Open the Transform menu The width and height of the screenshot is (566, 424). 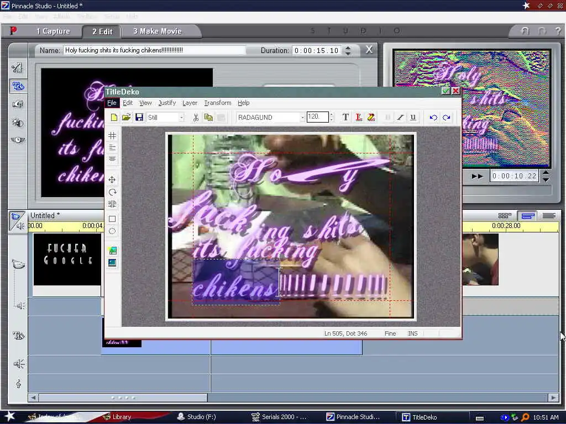[218, 103]
